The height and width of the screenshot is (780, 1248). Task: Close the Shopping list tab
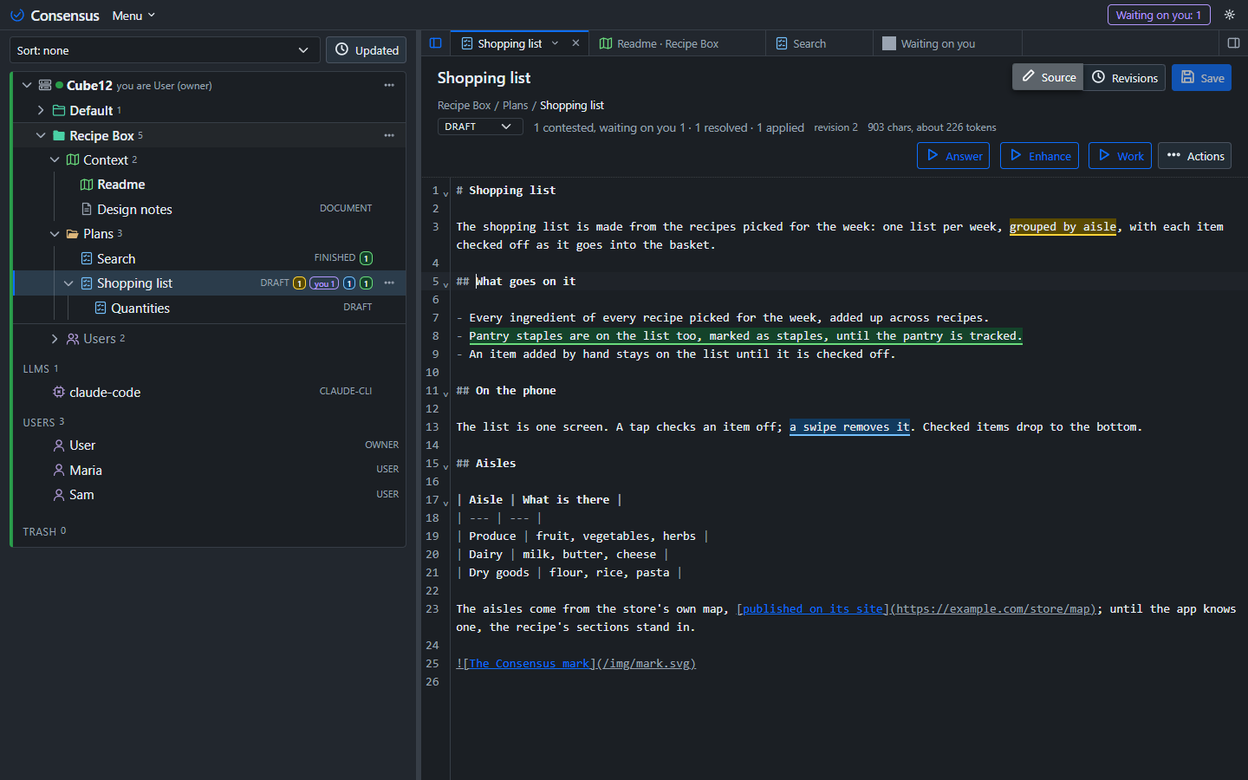click(575, 43)
